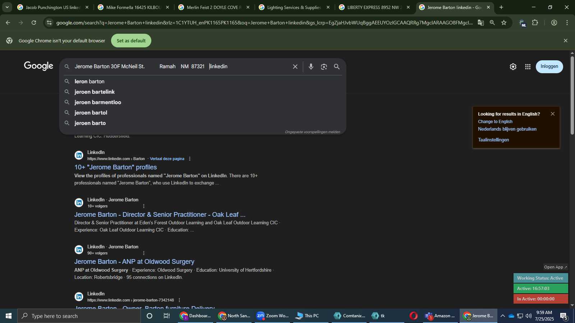This screenshot has height=323, width=575.
Task: Open Taalinstellingen link
Action: (x=493, y=140)
